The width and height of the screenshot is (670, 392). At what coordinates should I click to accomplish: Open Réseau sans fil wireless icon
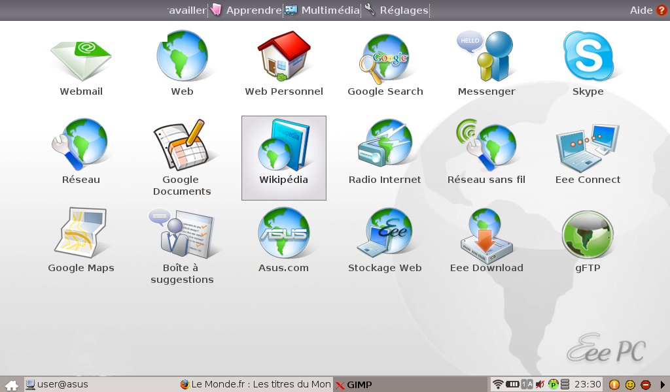pyautogui.click(x=486, y=144)
